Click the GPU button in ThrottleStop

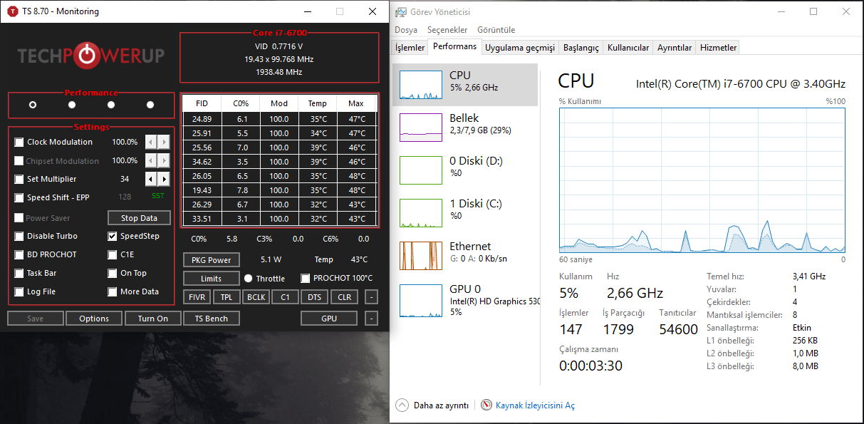[x=329, y=319]
